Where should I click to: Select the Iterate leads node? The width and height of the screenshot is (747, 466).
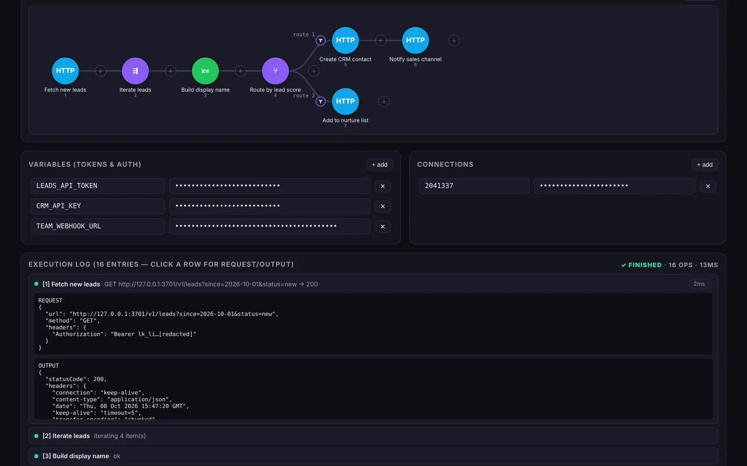coord(135,71)
